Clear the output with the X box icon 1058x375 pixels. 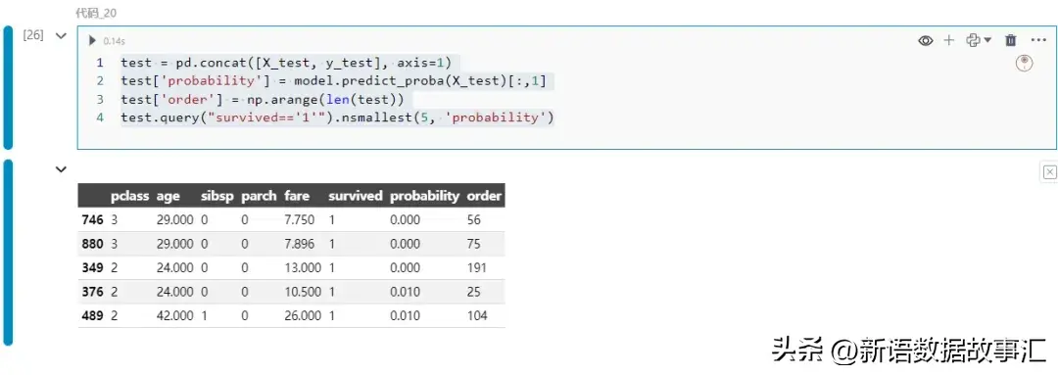(x=1049, y=172)
